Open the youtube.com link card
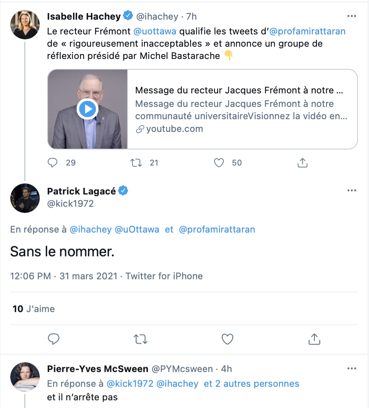369x408 pixels. pos(203,109)
